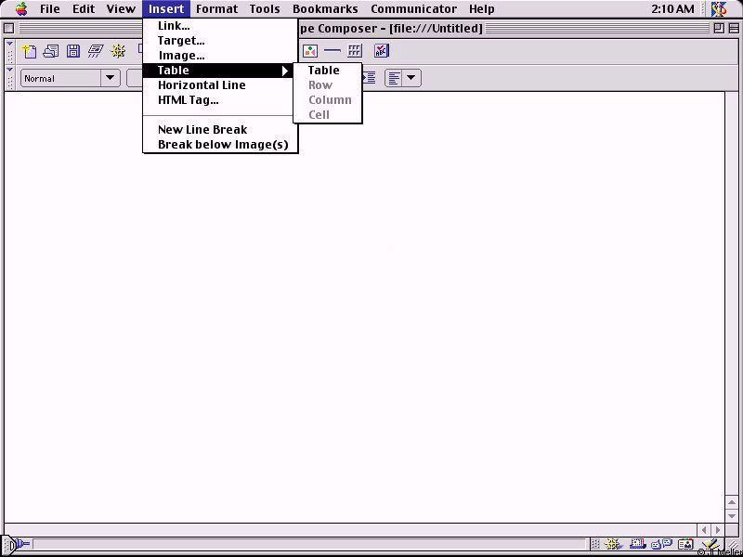
Task: Click the New document toolbar icon
Action: (30, 51)
